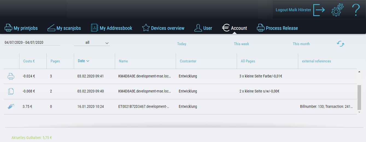This screenshot has height=142, width=366.
Task: Click the date range input field
Action: [x=32, y=43]
